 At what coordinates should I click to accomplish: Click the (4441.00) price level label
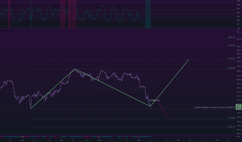[x=232, y=45]
